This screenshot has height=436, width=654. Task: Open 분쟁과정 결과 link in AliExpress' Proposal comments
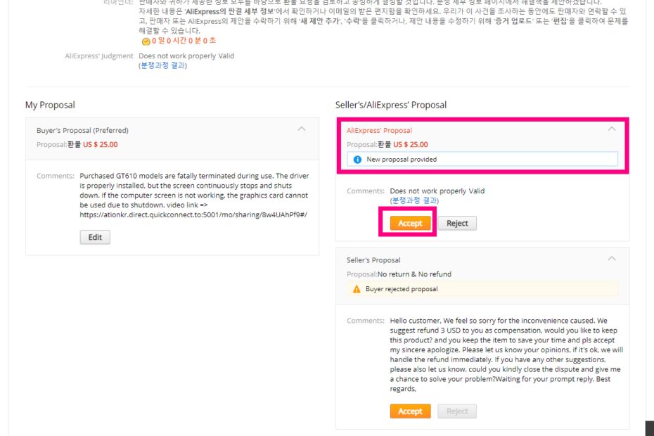pos(414,200)
